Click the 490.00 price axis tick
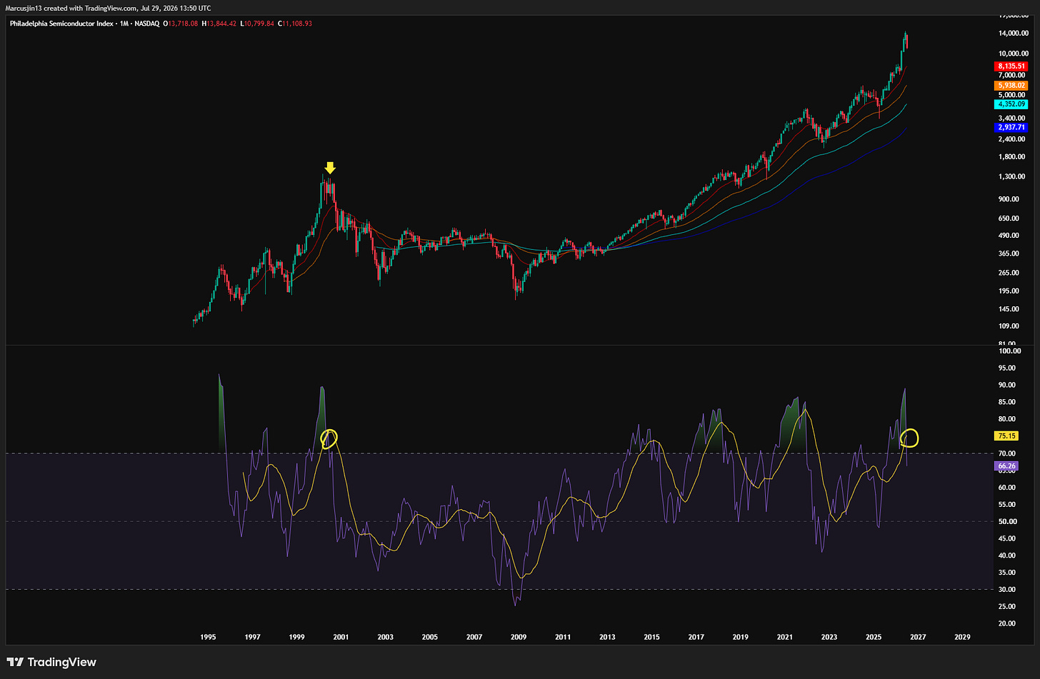1040x679 pixels. click(x=1009, y=236)
